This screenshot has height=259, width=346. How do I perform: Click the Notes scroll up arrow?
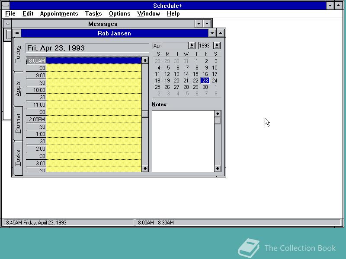pos(218,114)
